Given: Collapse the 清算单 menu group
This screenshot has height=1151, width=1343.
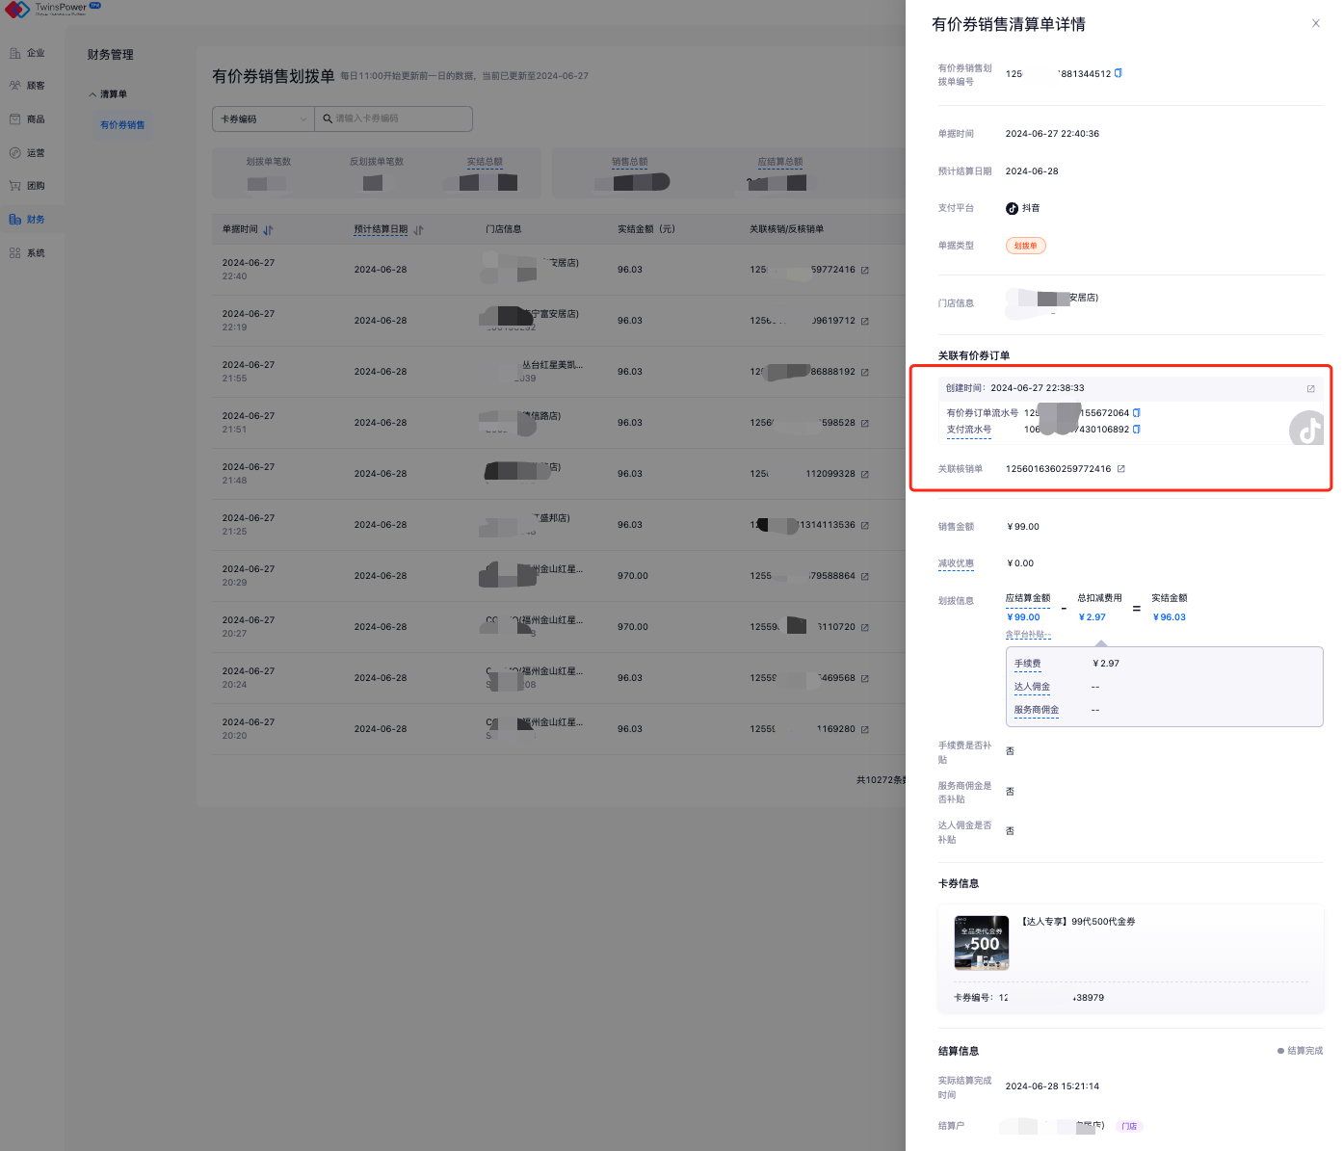Looking at the screenshot, I should click(109, 94).
